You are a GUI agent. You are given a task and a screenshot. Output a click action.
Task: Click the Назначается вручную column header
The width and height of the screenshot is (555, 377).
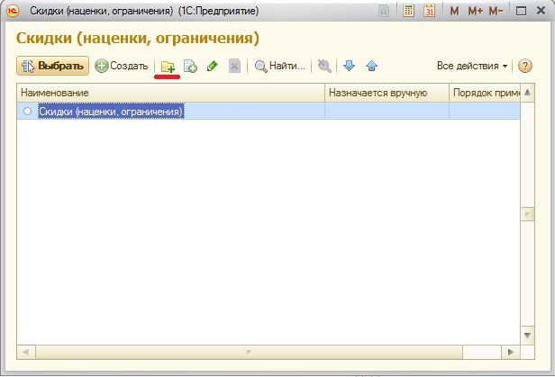pos(386,94)
